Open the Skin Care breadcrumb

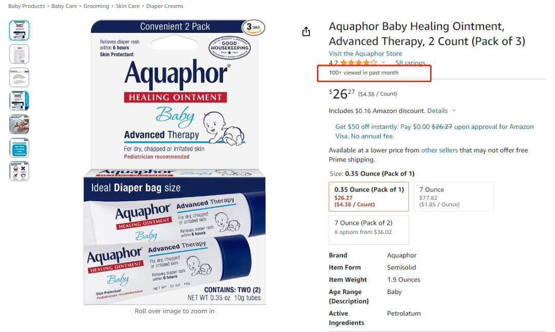(127, 6)
